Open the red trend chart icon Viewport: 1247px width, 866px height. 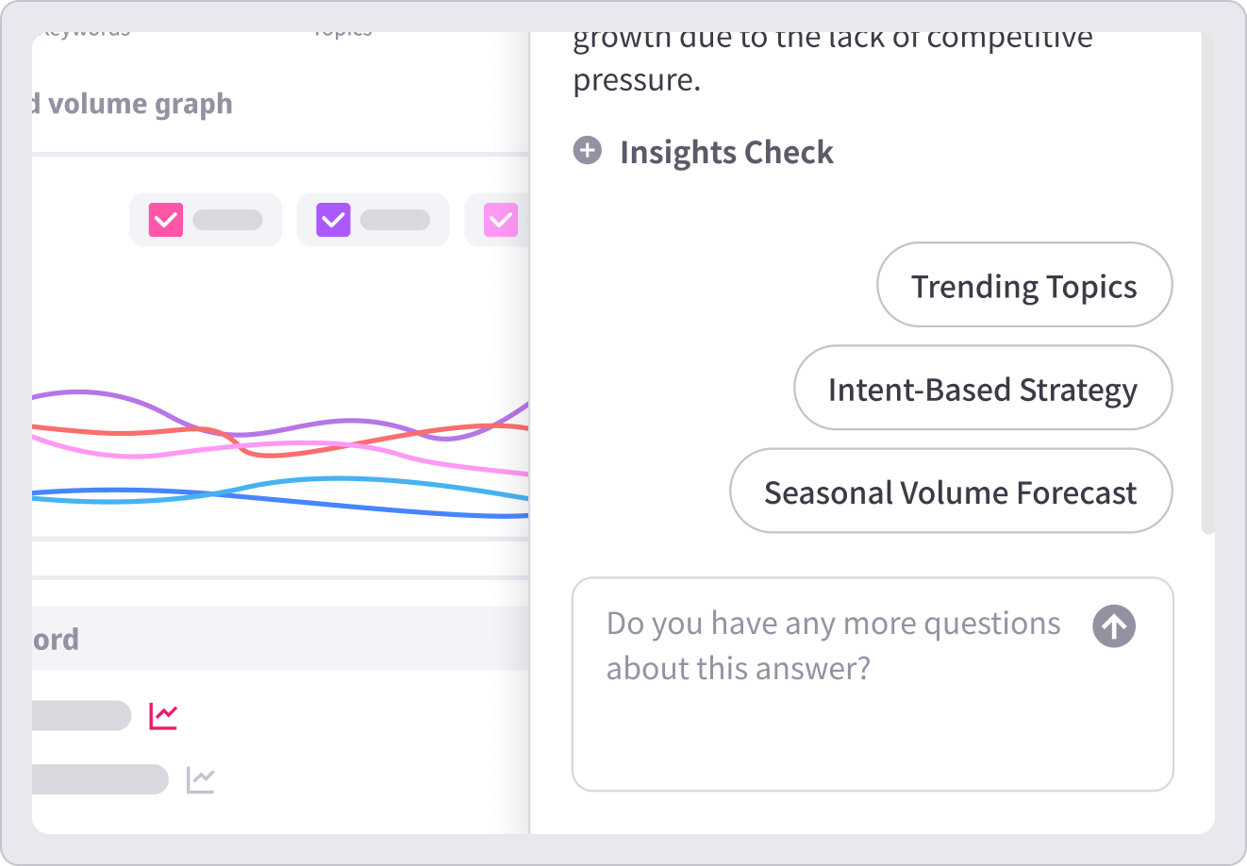point(163,716)
